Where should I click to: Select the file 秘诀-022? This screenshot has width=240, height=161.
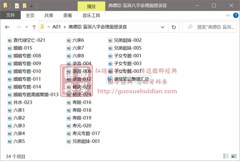(79, 87)
